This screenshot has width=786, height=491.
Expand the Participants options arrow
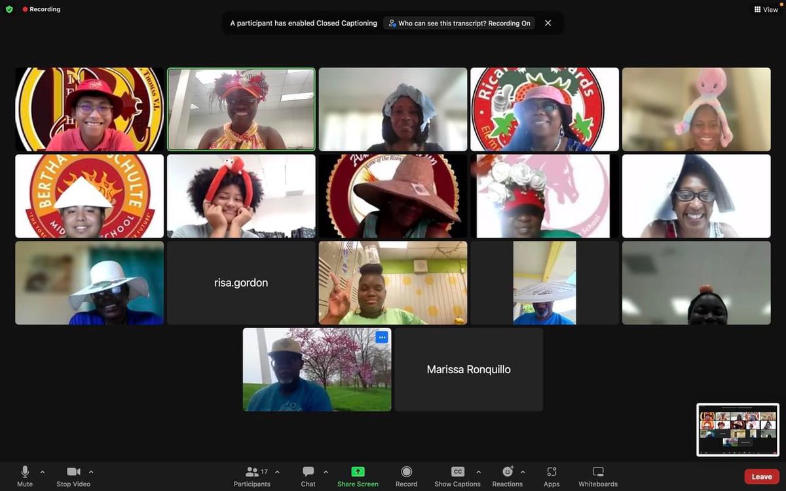click(277, 471)
